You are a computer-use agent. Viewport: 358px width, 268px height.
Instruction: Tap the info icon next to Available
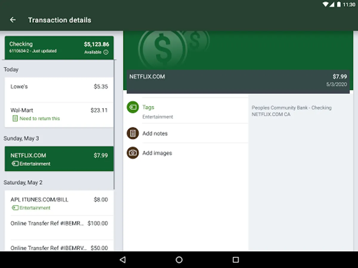(106, 52)
